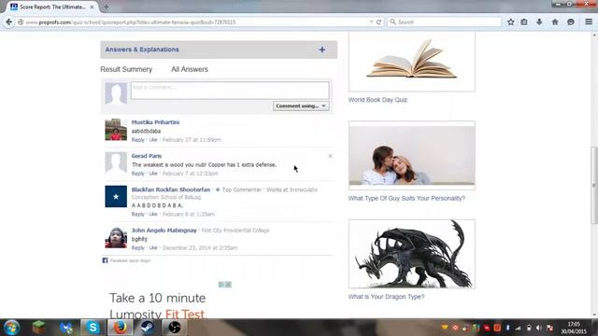Dismiss Gerad Paris's comment with the x
The height and width of the screenshot is (336, 598).
click(330, 156)
